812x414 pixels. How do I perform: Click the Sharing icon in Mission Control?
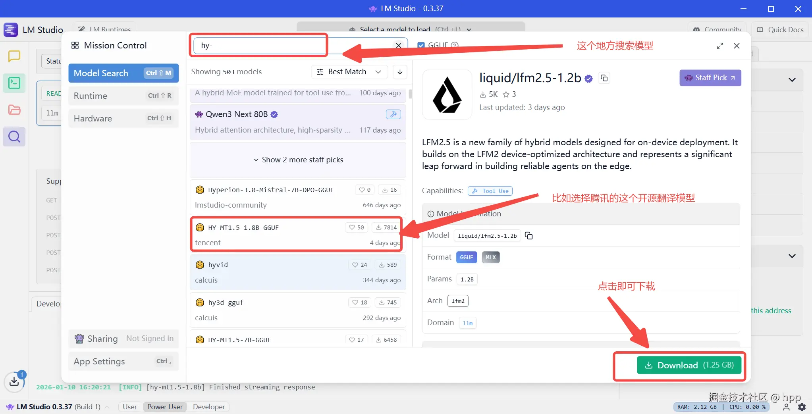79,339
